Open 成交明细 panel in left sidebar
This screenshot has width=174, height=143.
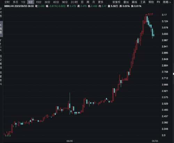(1, 62)
